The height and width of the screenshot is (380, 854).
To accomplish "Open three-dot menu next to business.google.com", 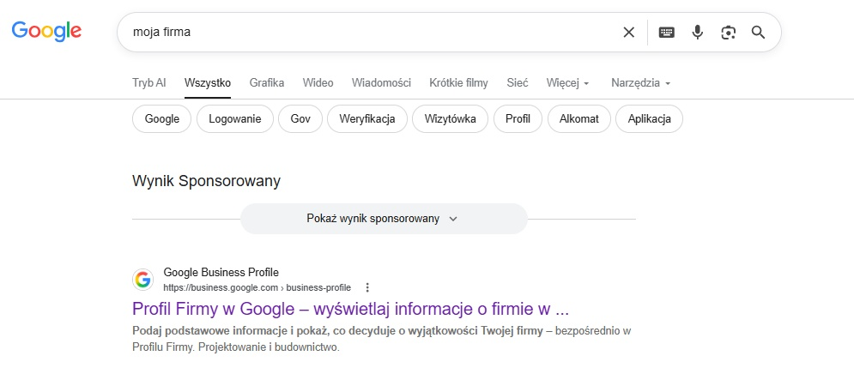I will [x=367, y=287].
